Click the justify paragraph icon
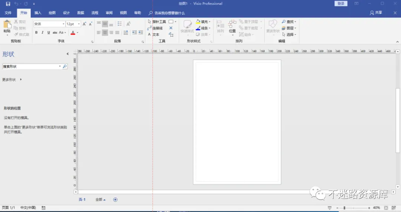 (117, 32)
